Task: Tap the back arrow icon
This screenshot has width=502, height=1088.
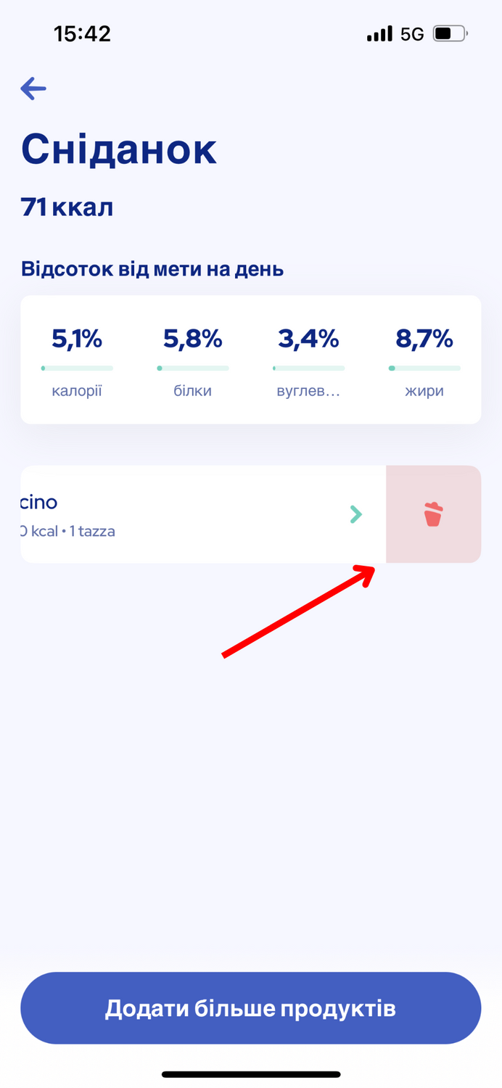Action: (x=33, y=89)
